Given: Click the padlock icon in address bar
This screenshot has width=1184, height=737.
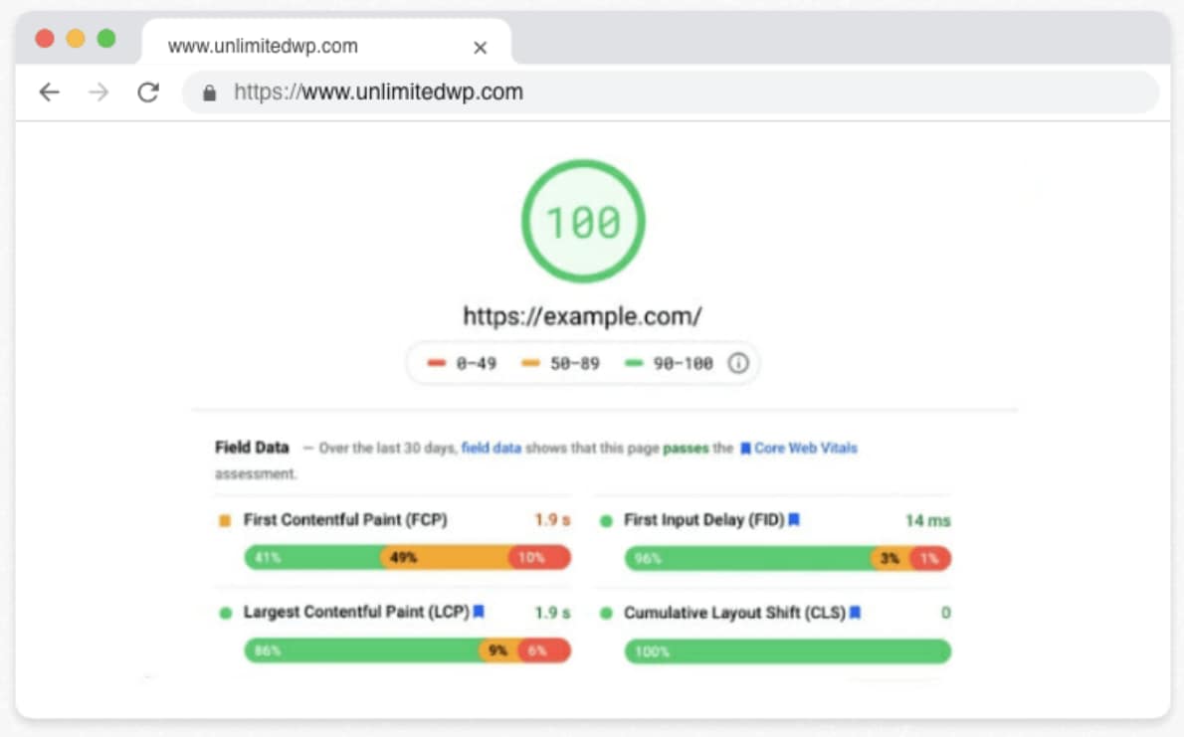Looking at the screenshot, I should pos(209,92).
